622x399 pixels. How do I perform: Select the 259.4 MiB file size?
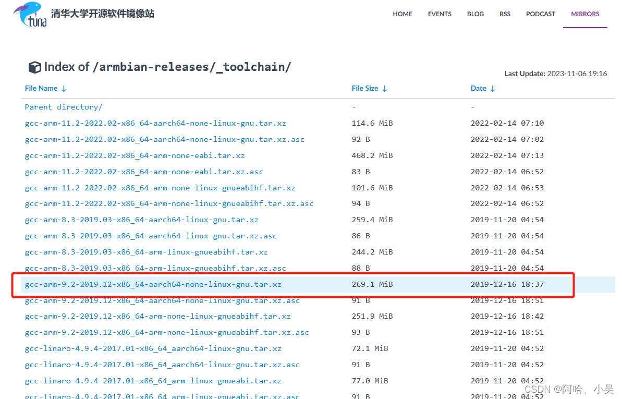tap(372, 220)
